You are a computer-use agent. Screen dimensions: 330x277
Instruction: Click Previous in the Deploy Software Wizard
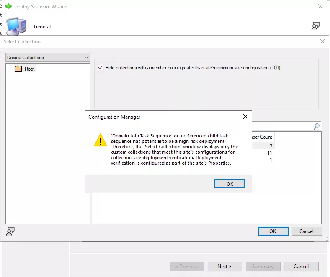(187, 266)
